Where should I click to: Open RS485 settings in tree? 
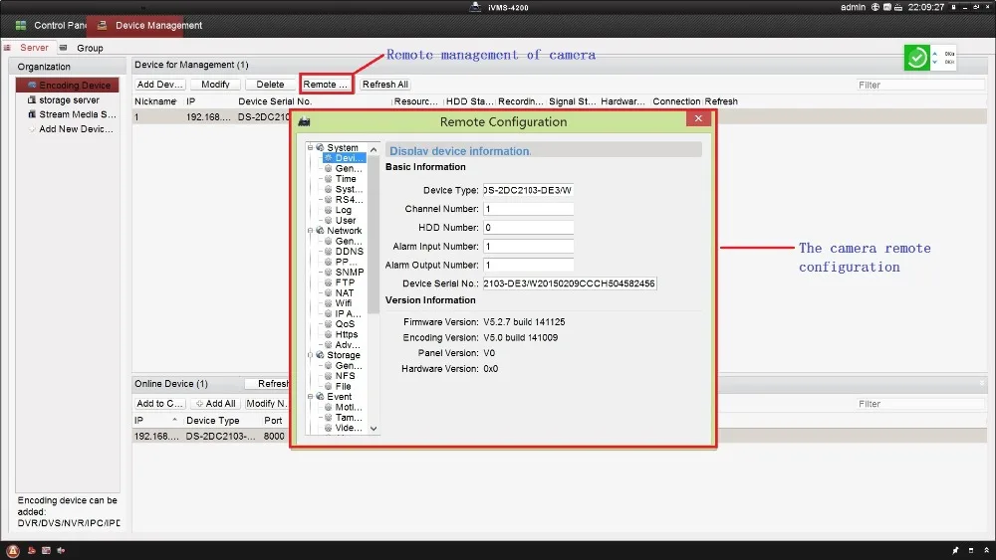click(344, 200)
